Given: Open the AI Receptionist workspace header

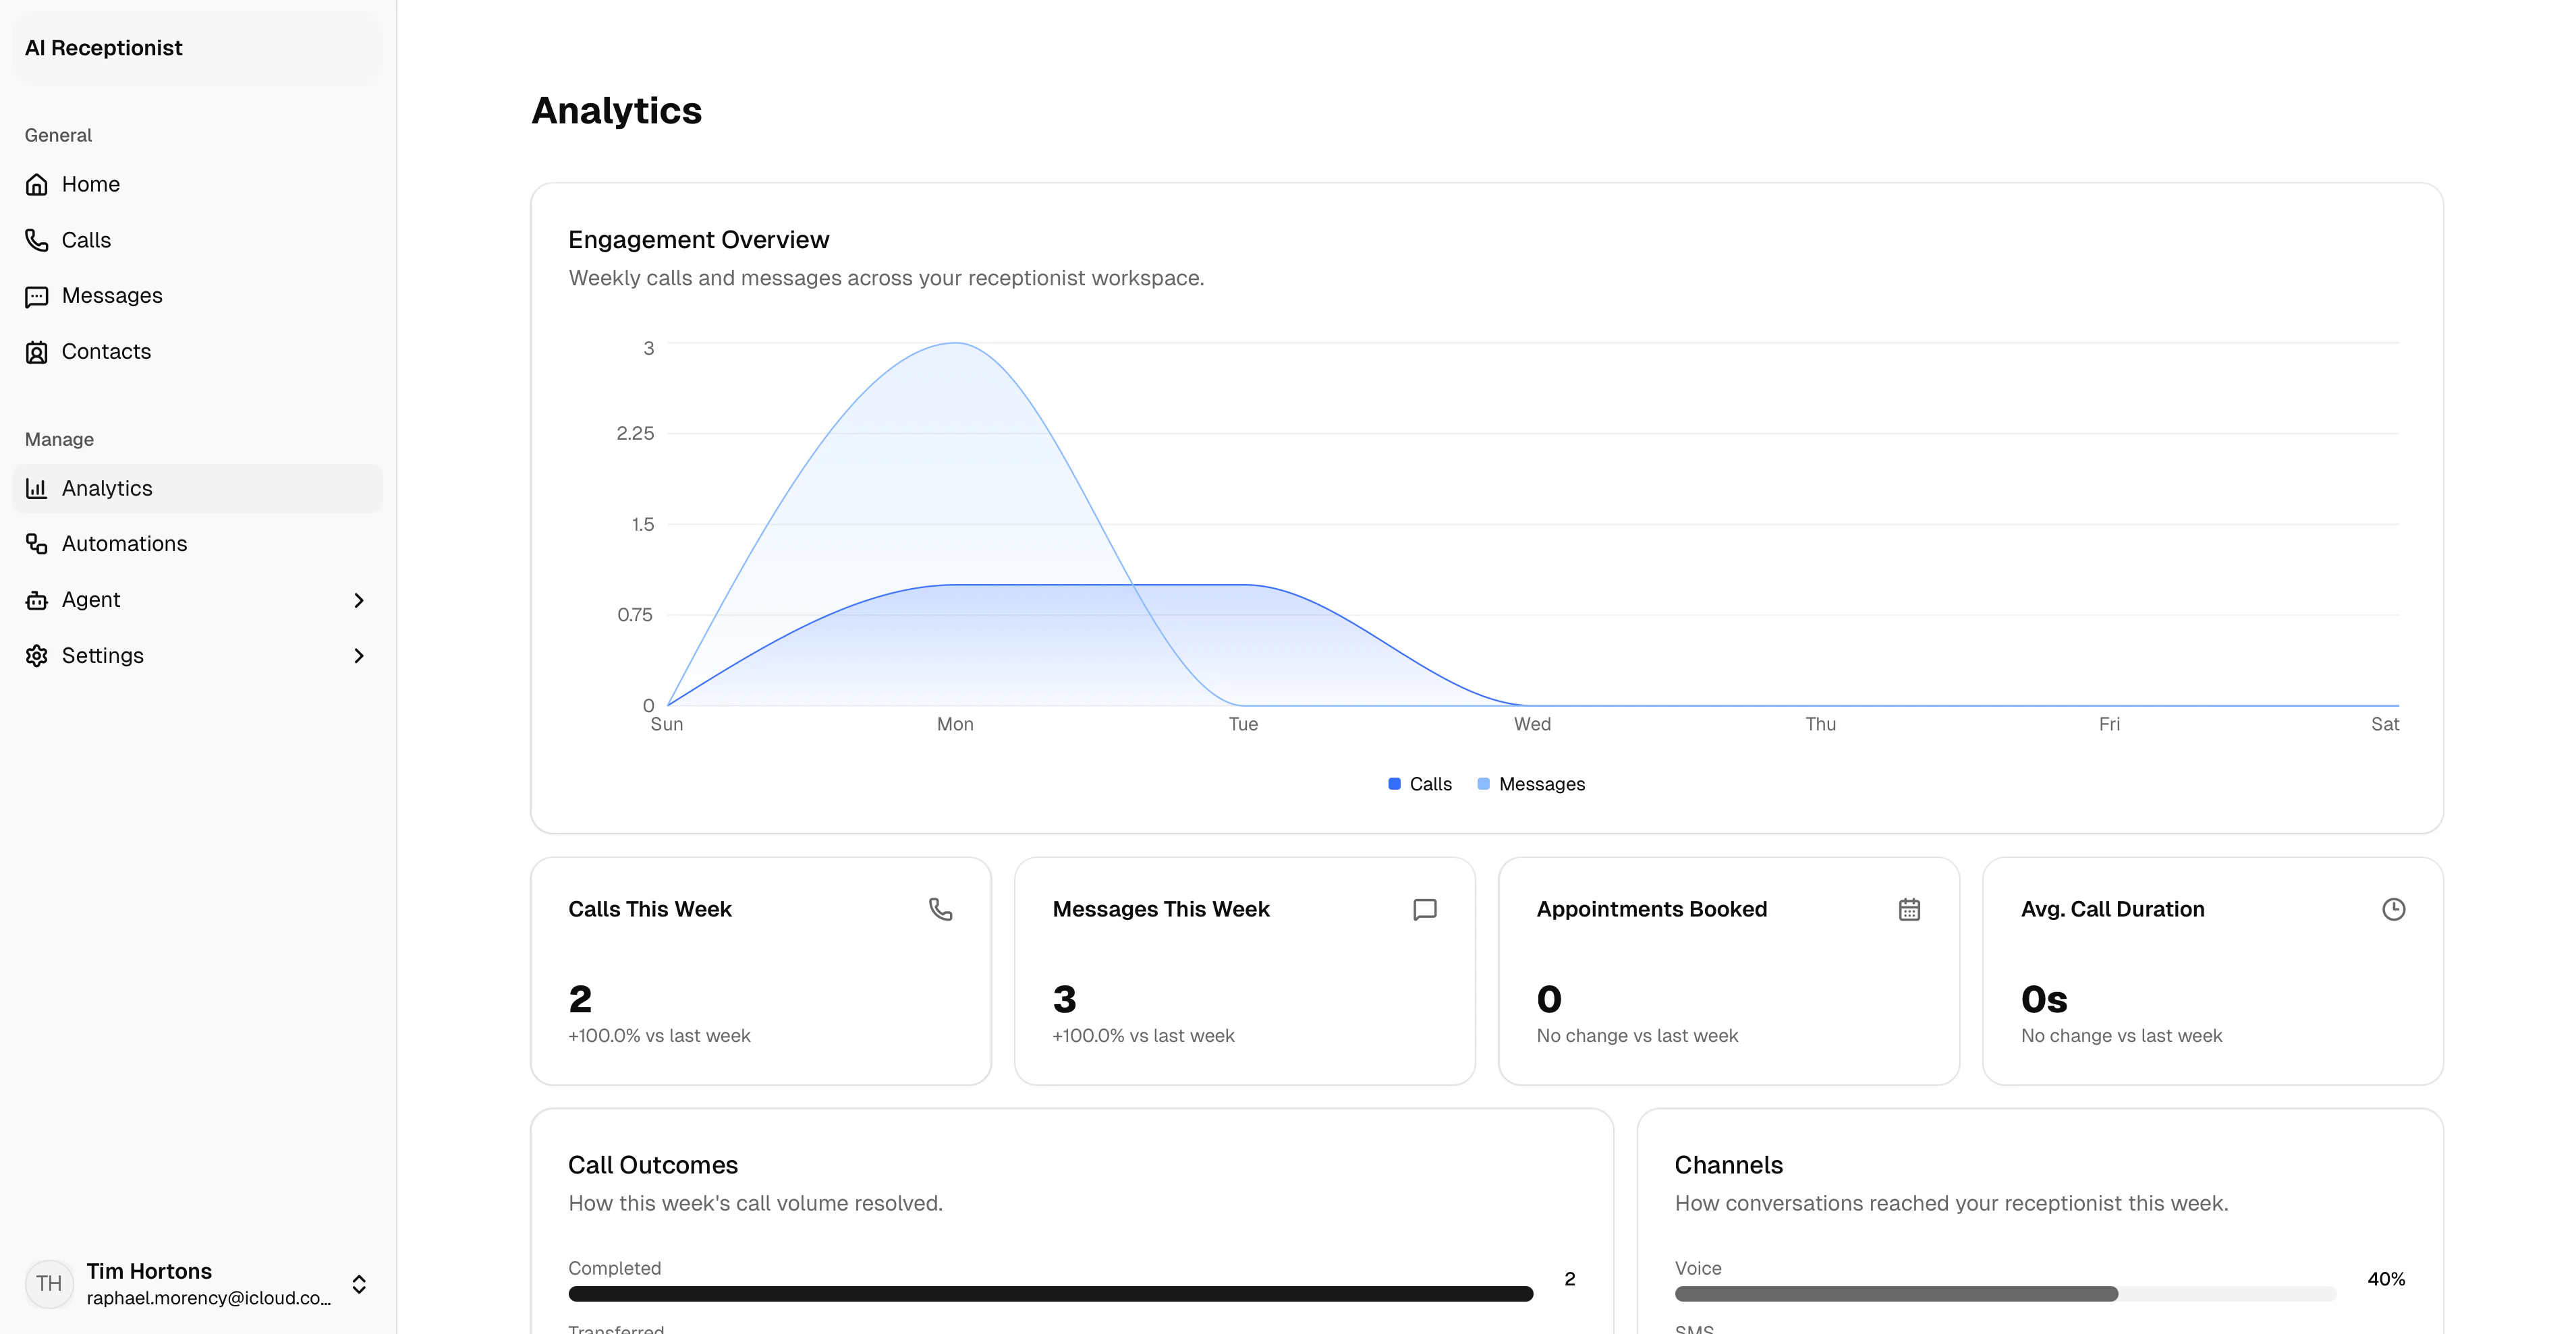Looking at the screenshot, I should (104, 47).
